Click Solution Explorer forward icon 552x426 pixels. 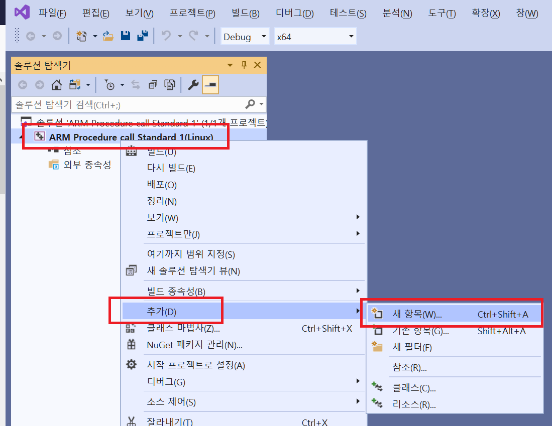40,85
